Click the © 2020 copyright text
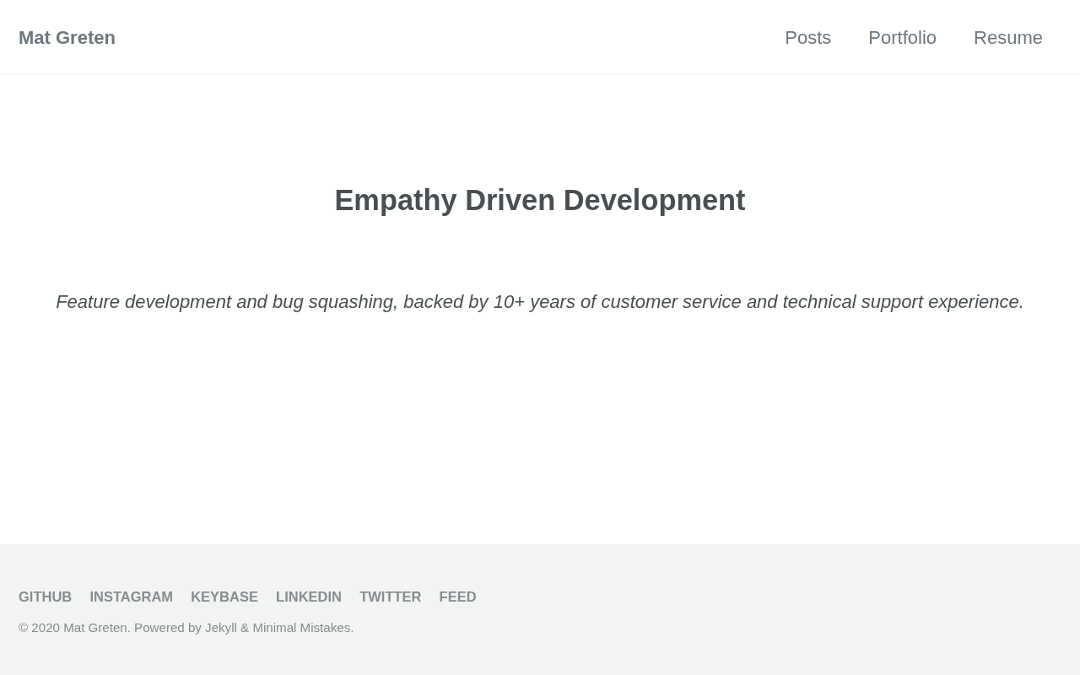This screenshot has height=675, width=1080. [40, 627]
